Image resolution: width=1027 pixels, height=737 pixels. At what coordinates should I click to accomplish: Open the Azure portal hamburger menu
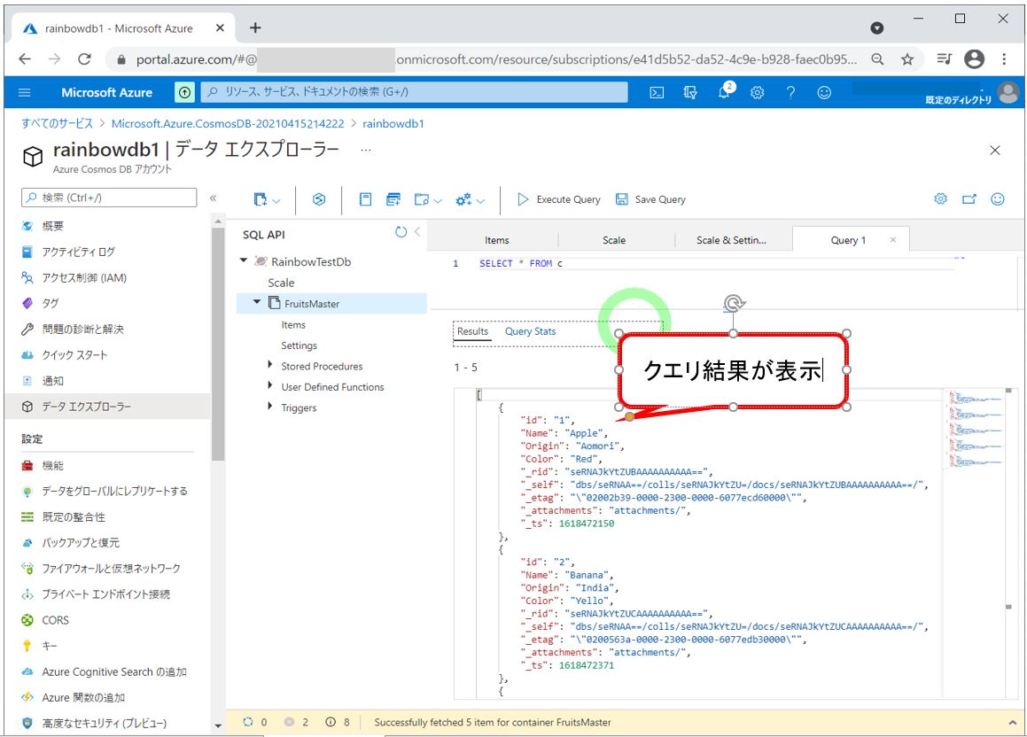pyautogui.click(x=25, y=92)
